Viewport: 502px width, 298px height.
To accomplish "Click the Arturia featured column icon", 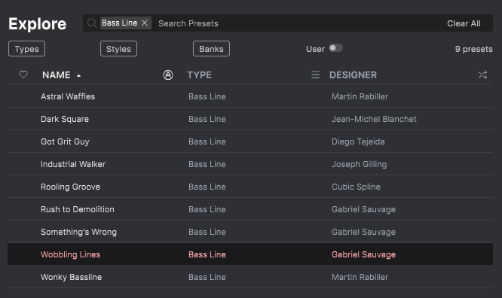I will [x=168, y=74].
